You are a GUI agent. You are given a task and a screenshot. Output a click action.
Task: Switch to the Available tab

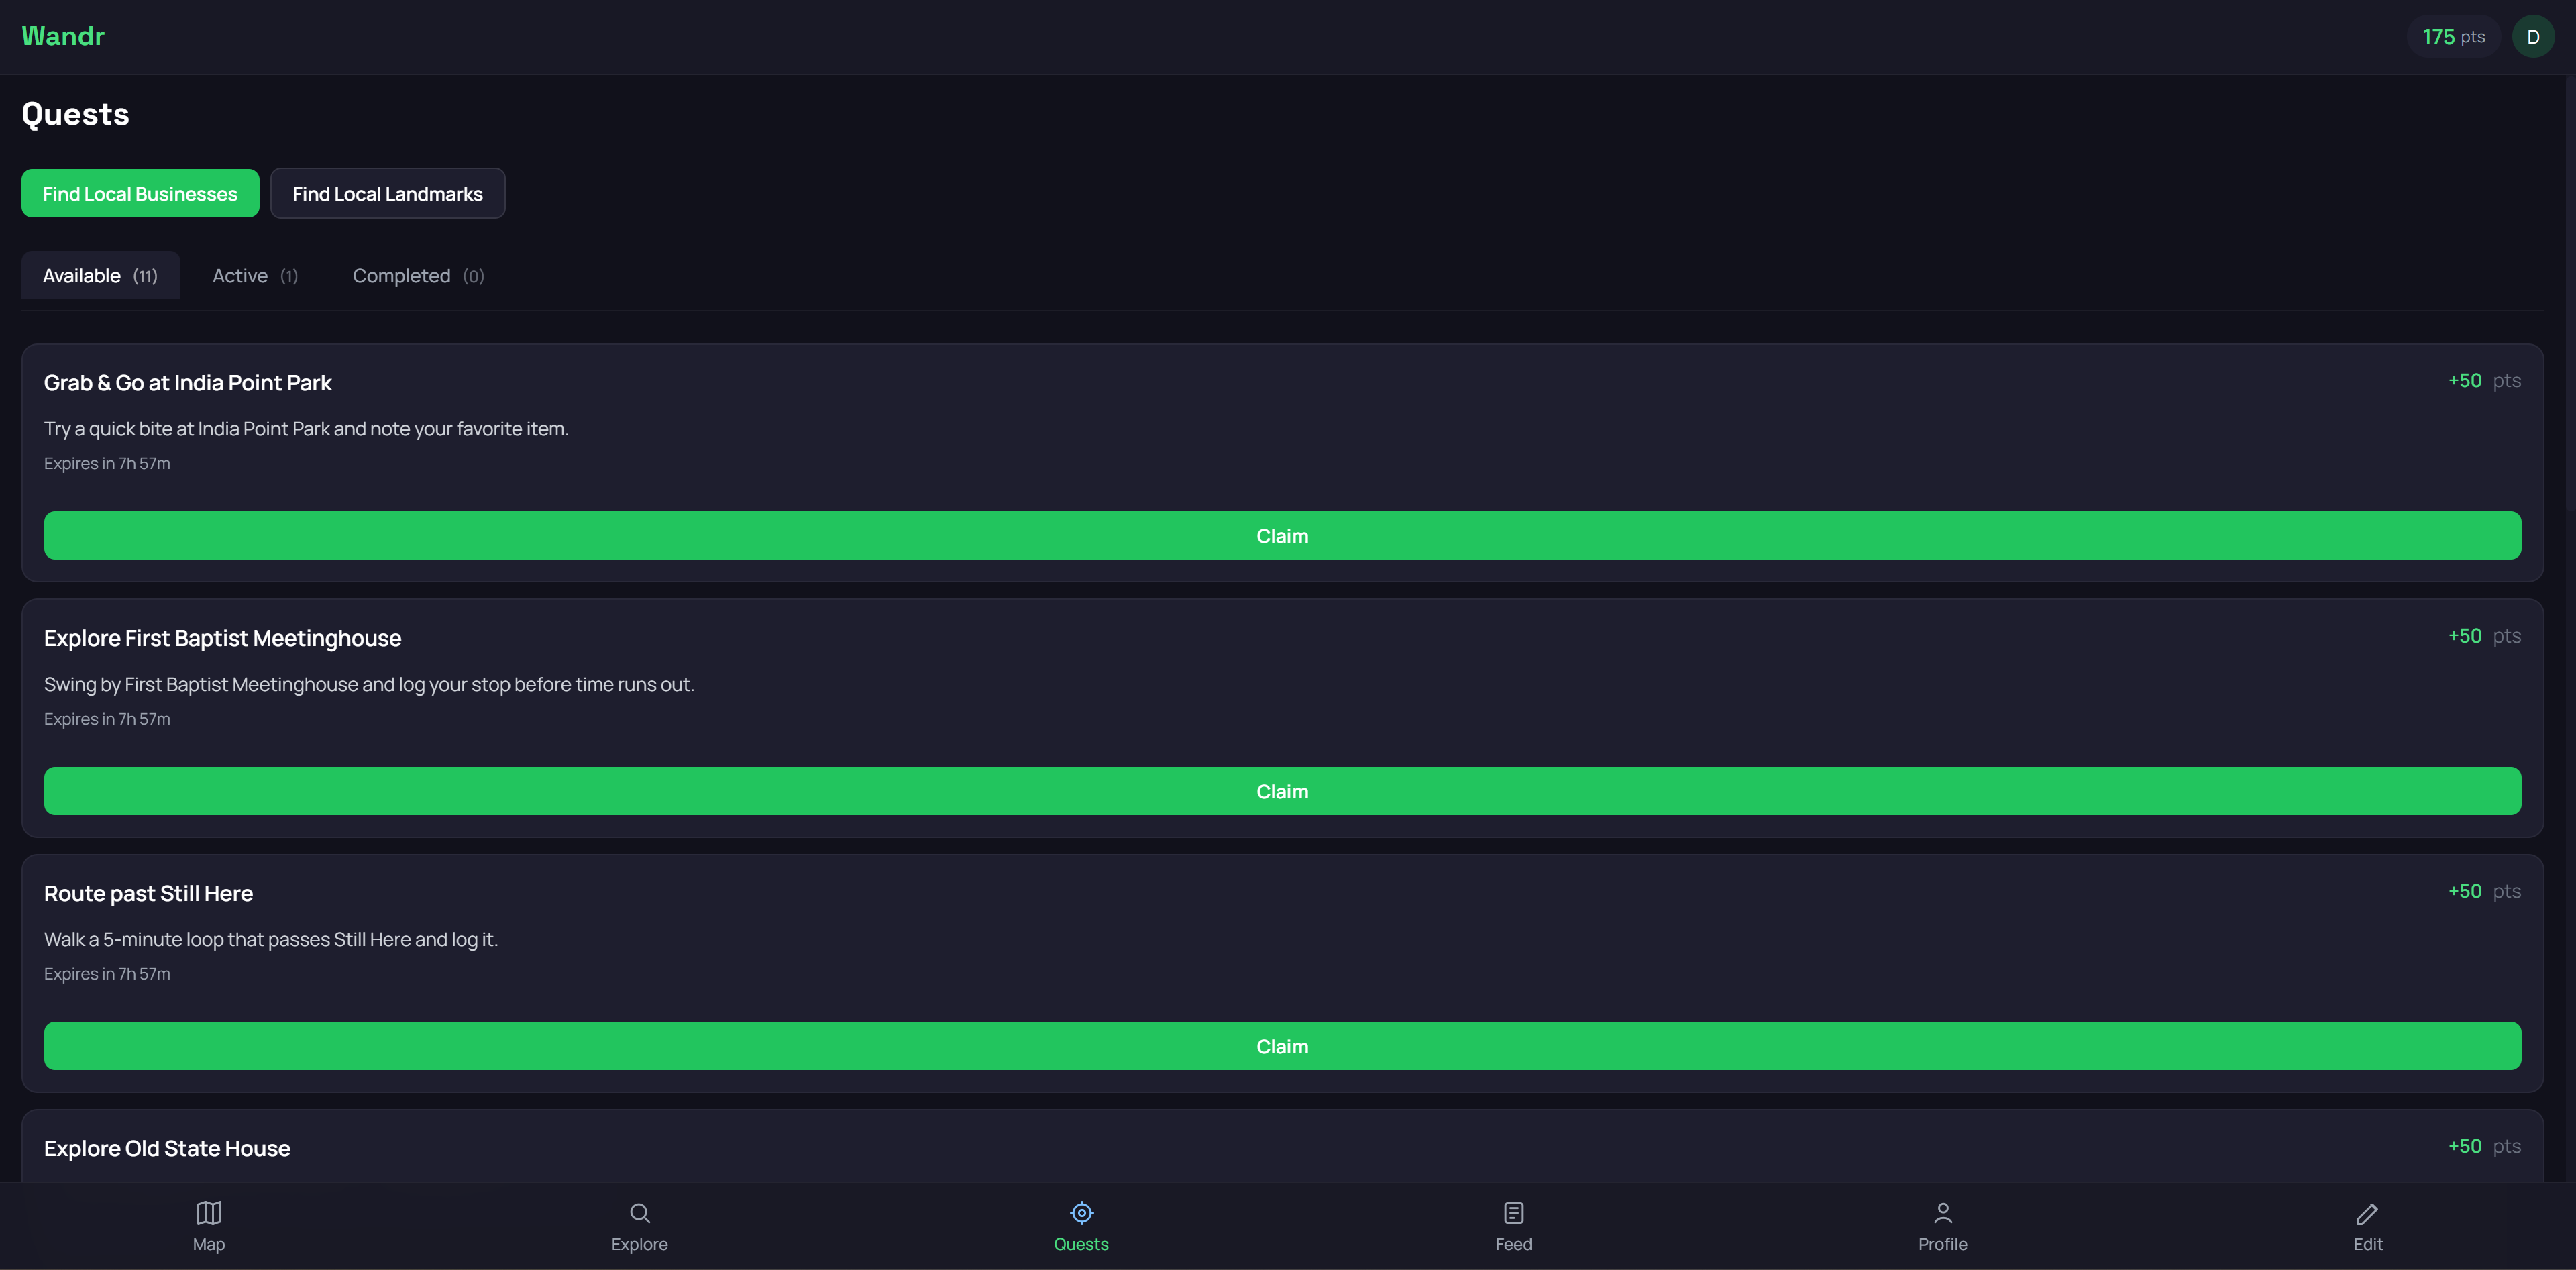100,275
